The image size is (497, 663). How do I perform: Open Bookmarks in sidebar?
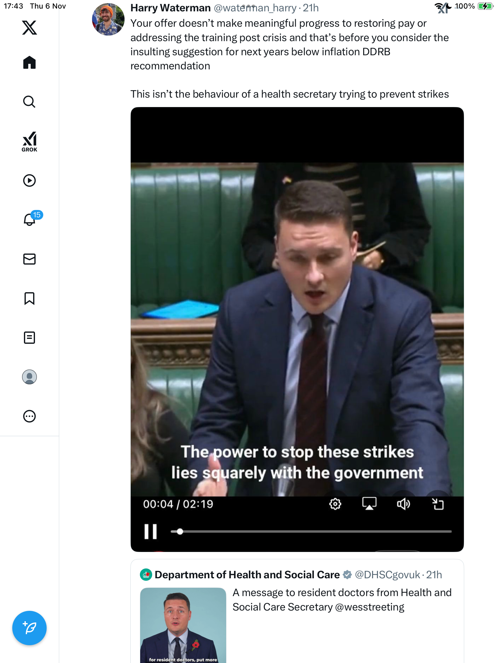(x=29, y=298)
